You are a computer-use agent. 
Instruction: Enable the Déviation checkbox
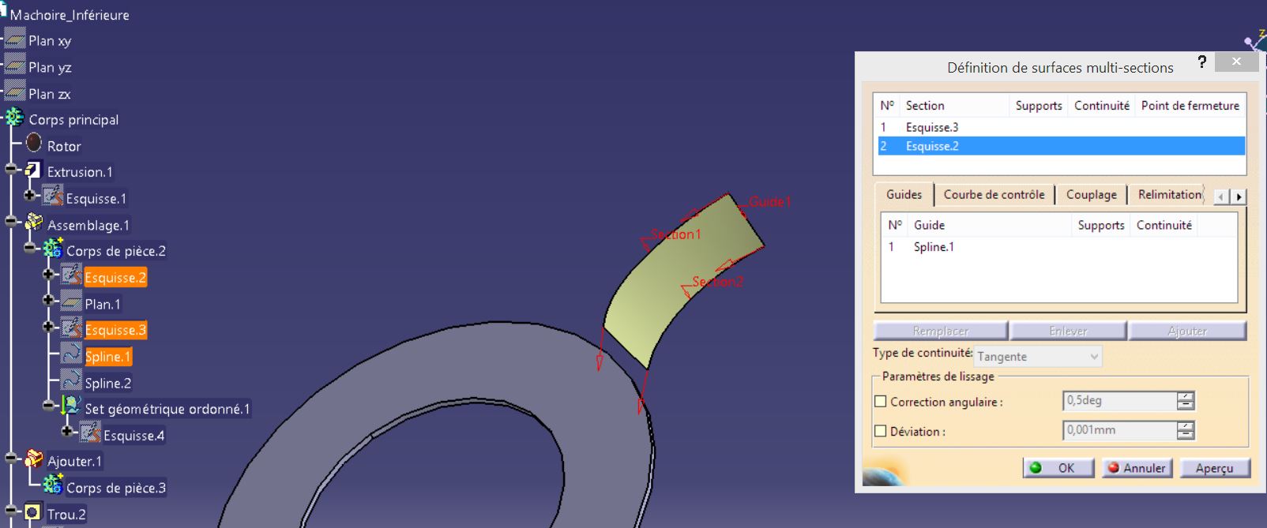881,431
